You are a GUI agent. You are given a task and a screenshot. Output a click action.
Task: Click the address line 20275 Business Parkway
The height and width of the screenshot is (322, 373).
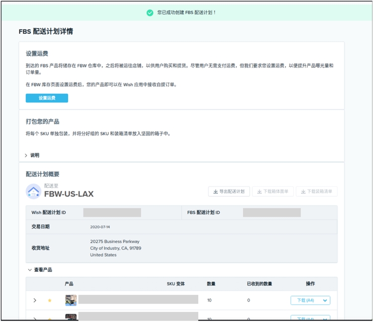point(115,241)
